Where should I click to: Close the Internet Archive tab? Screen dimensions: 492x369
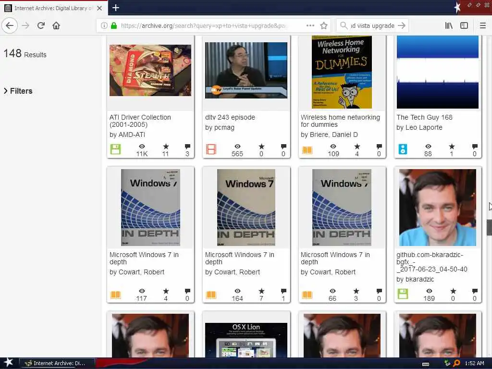pos(99,8)
